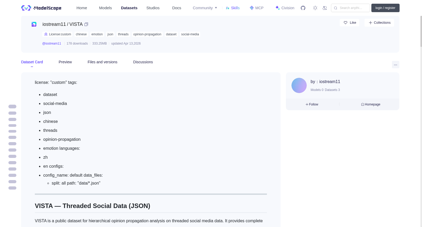Click the page vertical scrollbar
Screen dimensions: 422x227
pos(421,31)
